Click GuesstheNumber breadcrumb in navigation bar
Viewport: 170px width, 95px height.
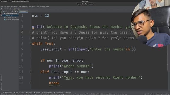click(6, 9)
